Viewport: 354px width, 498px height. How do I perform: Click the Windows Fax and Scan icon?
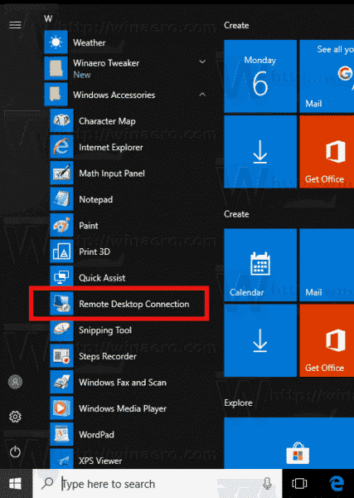[61, 382]
